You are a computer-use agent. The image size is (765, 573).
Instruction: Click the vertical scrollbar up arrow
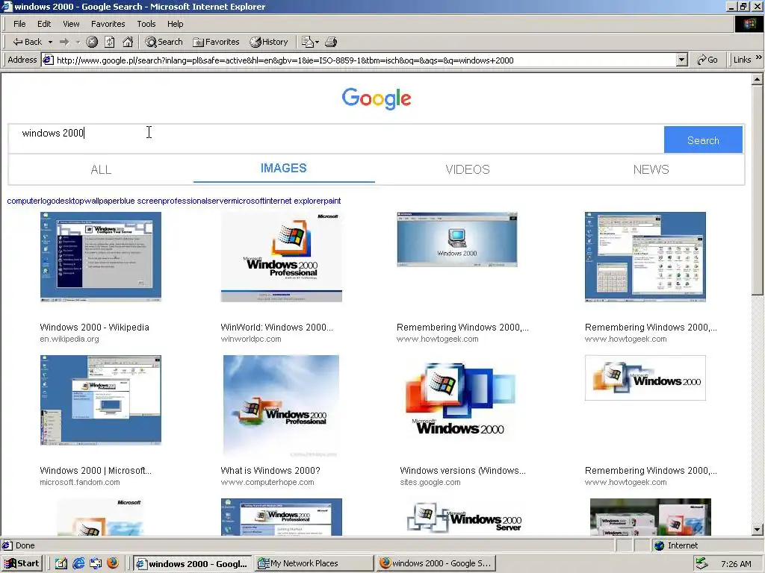click(757, 78)
